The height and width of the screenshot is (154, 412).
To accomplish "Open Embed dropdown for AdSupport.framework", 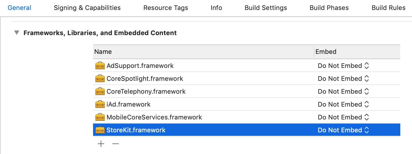I will [343, 66].
